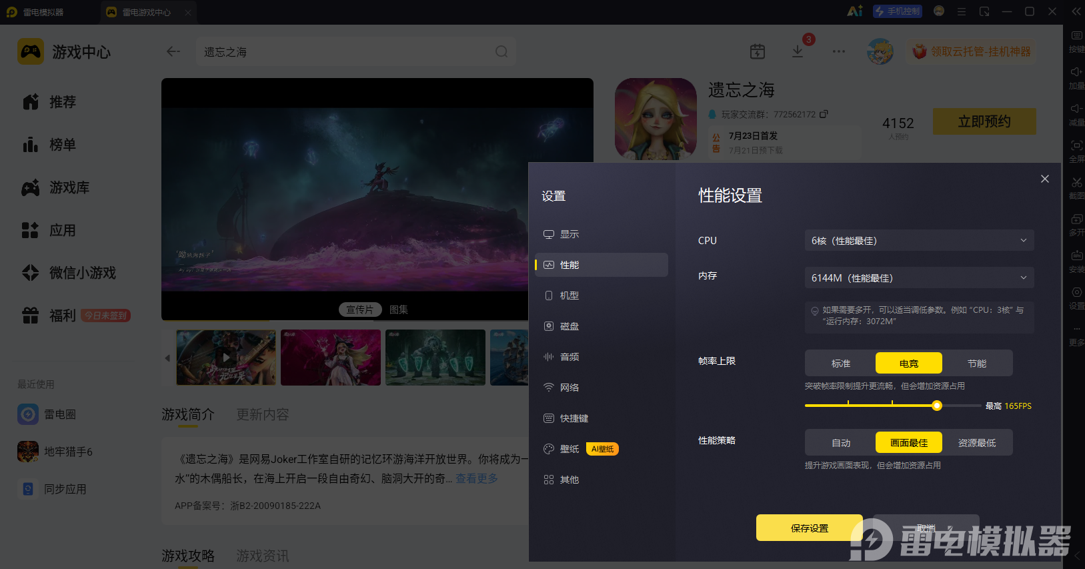Open the calendar reservation icon
This screenshot has height=569, width=1085.
[758, 51]
